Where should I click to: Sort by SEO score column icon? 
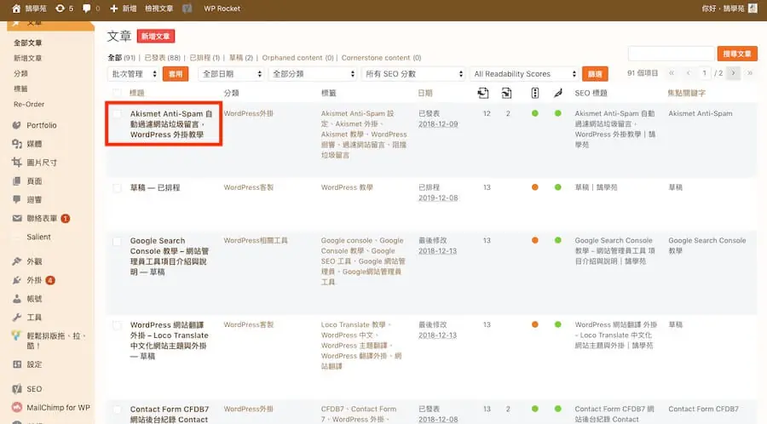point(534,93)
